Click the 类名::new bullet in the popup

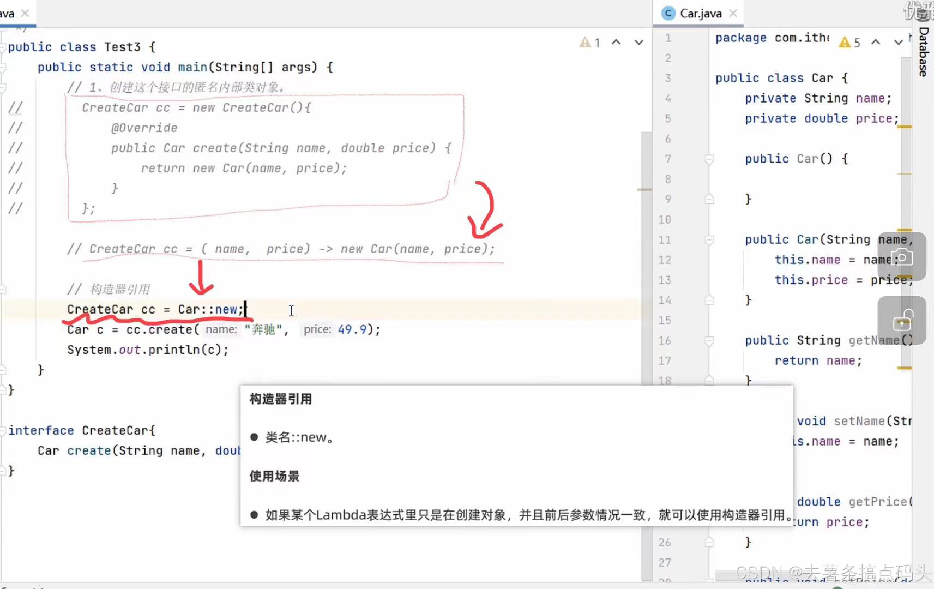pyautogui.click(x=299, y=437)
